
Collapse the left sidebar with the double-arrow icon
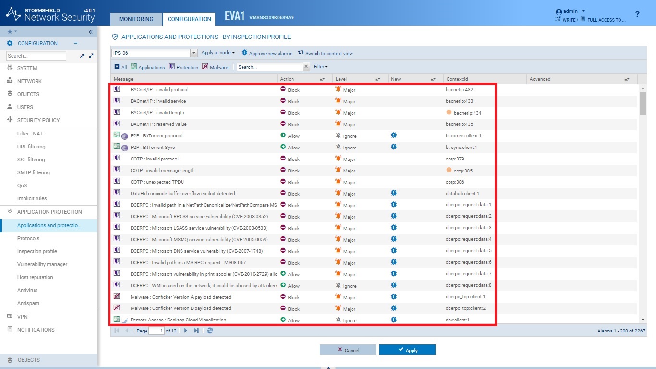tap(91, 32)
